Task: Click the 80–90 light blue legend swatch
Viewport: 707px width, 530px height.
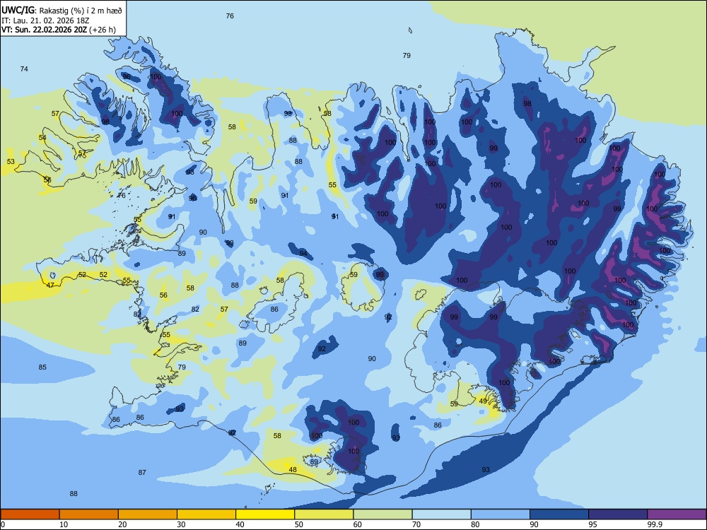Action: tap(501, 514)
